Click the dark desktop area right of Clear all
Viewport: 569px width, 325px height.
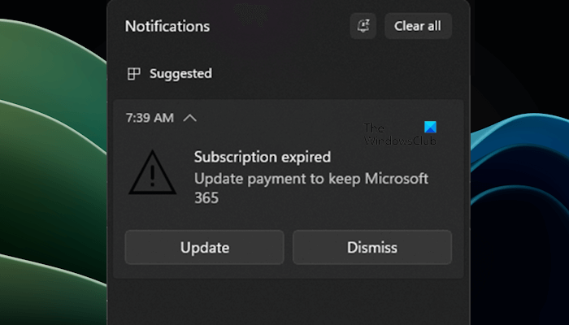coord(520,32)
